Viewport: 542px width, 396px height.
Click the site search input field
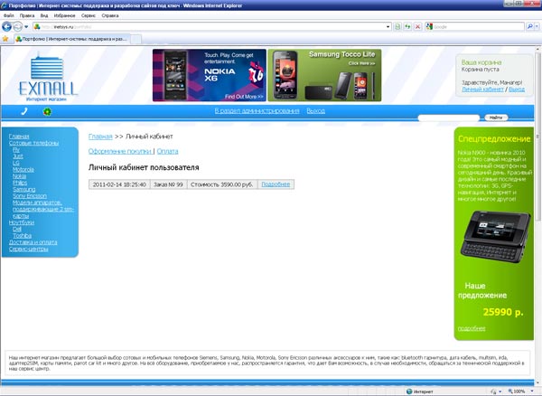449,118
